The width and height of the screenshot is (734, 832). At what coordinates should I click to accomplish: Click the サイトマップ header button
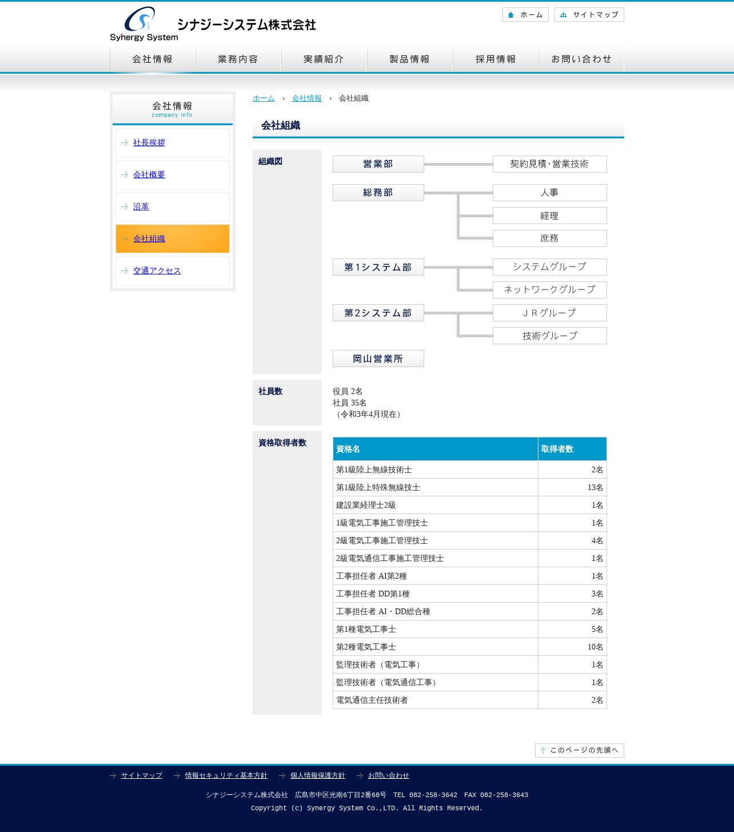pos(589,15)
